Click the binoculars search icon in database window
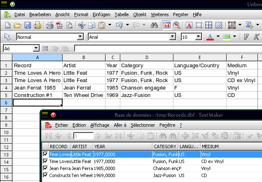Viewport: 262px width, 182px height. 162,136
